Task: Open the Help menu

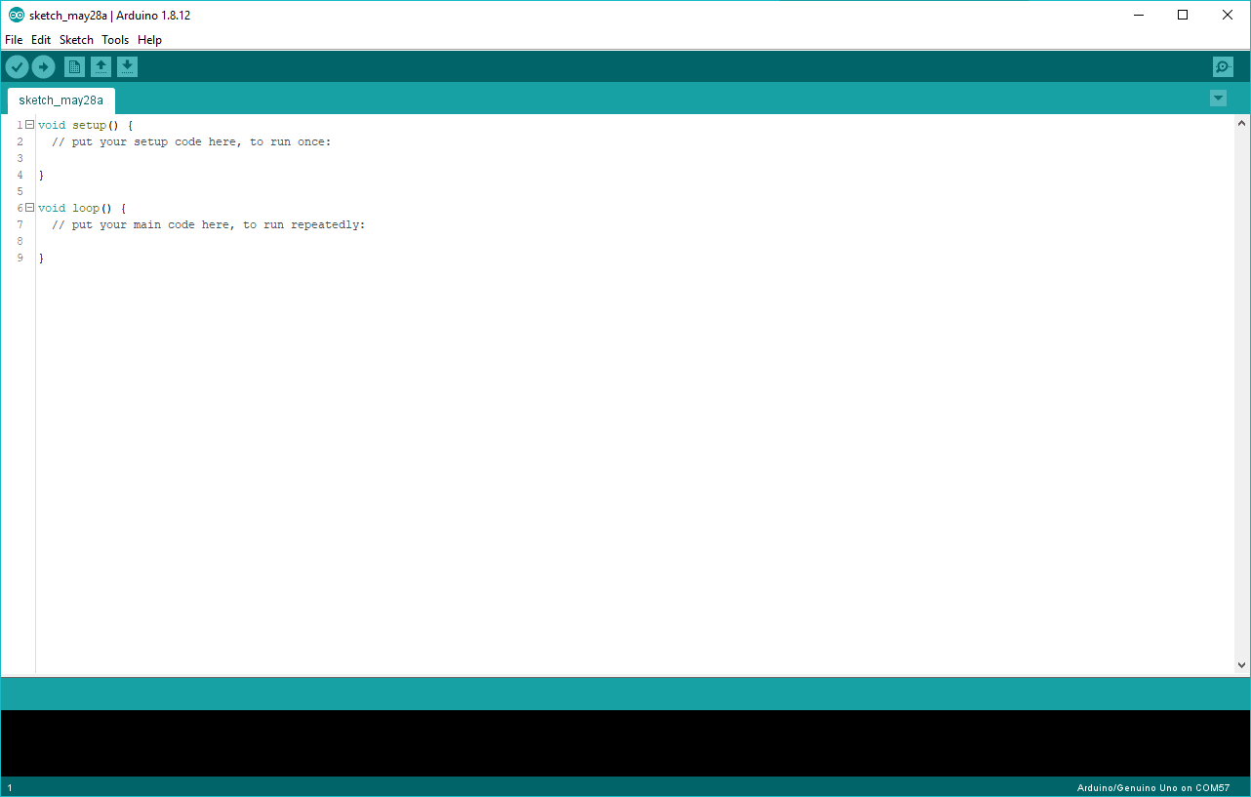Action: click(149, 39)
